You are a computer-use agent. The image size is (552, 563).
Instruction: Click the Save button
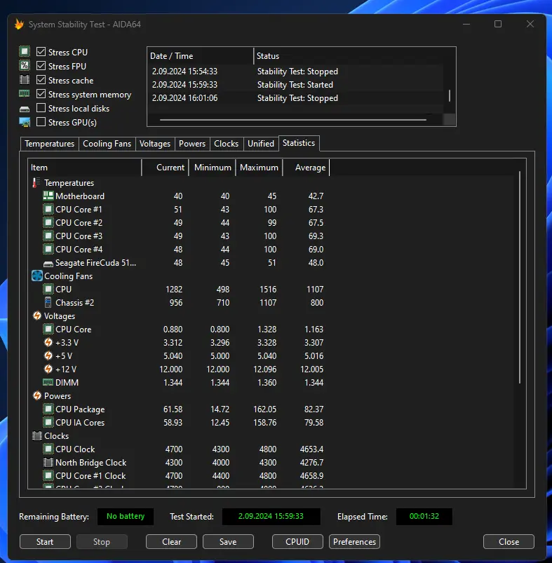pos(228,542)
